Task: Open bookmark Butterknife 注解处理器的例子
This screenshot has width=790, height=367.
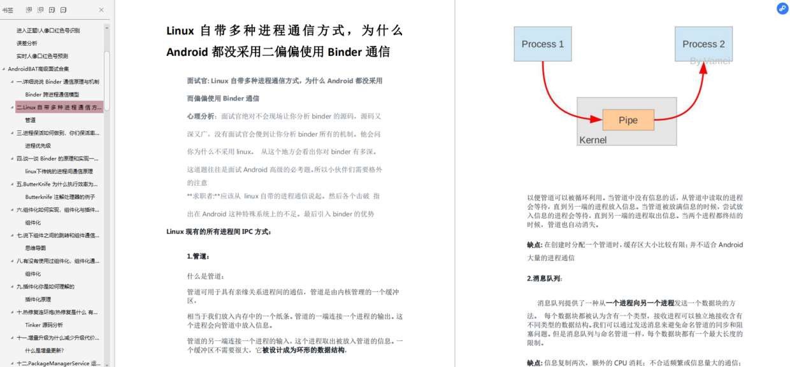Action: click(60, 197)
